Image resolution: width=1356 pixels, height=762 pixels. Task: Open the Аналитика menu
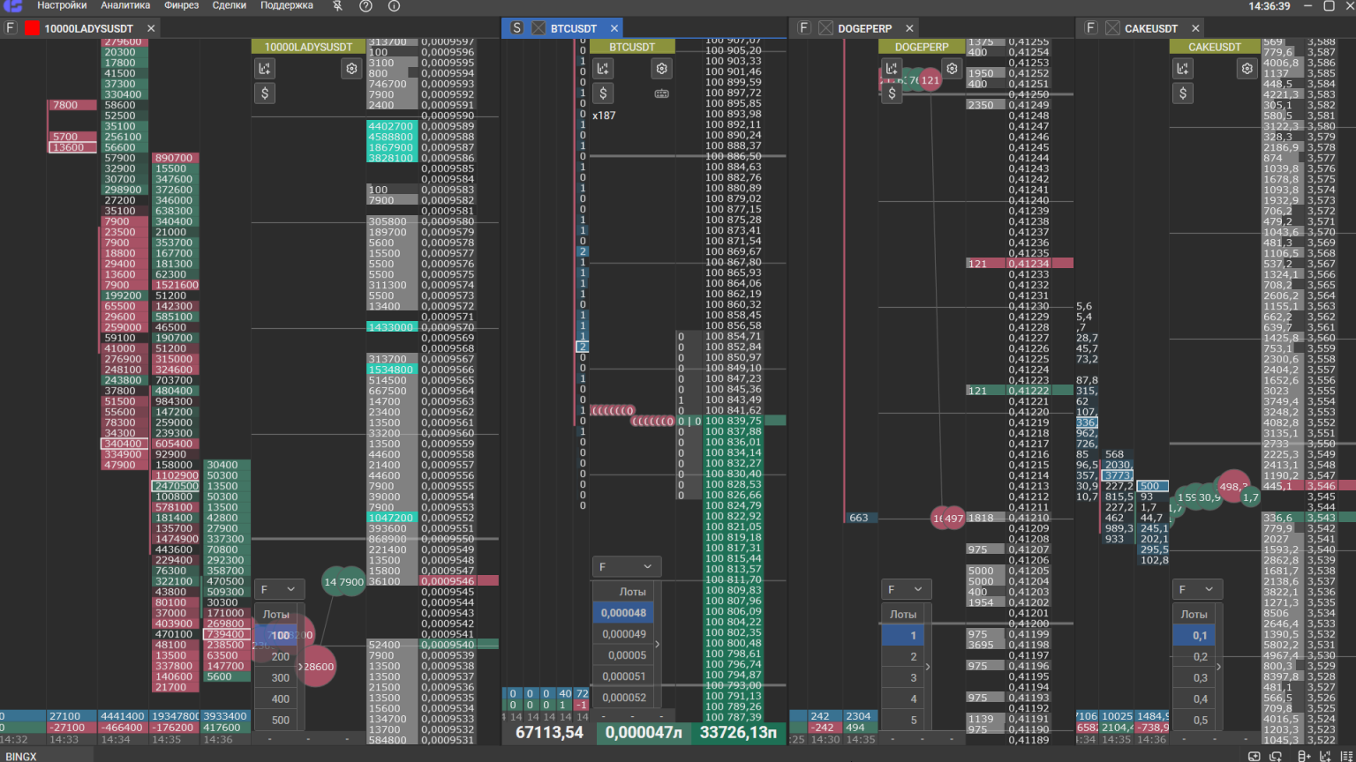point(125,6)
